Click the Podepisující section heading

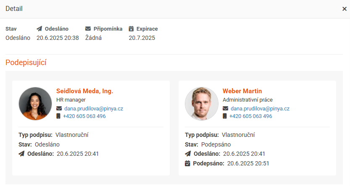pyautogui.click(x=26, y=63)
